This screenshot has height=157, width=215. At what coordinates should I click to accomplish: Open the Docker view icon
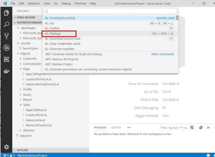click(x=7, y=71)
